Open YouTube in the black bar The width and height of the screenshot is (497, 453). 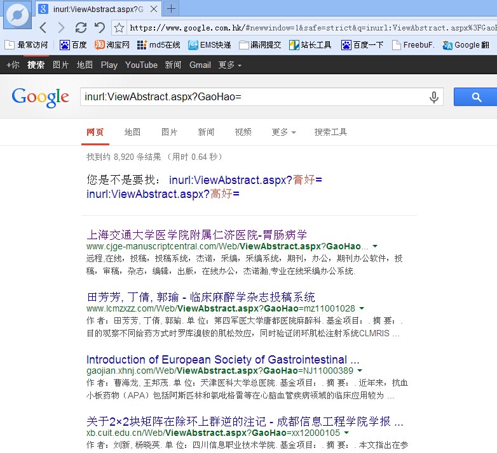(x=141, y=65)
